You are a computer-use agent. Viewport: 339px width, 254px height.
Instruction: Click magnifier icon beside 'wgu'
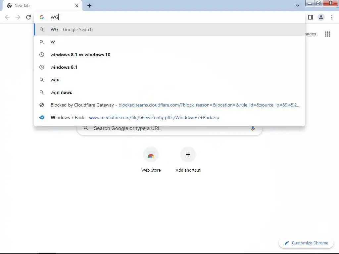pos(42,80)
